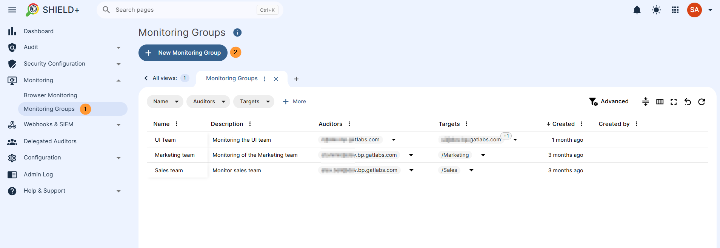
Task: Click 'Monitor sales team' description
Action: point(237,170)
